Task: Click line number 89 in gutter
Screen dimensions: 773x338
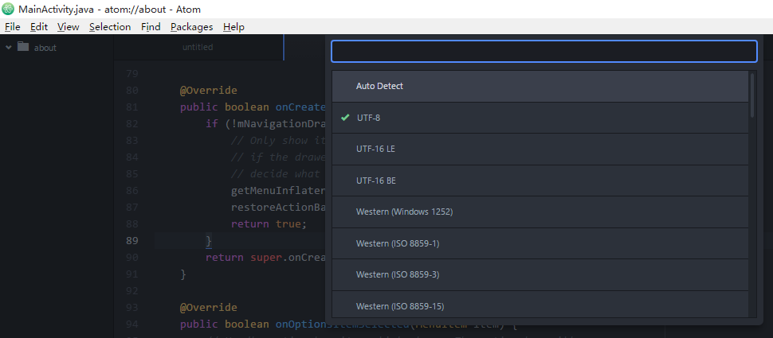Action: click(x=131, y=241)
